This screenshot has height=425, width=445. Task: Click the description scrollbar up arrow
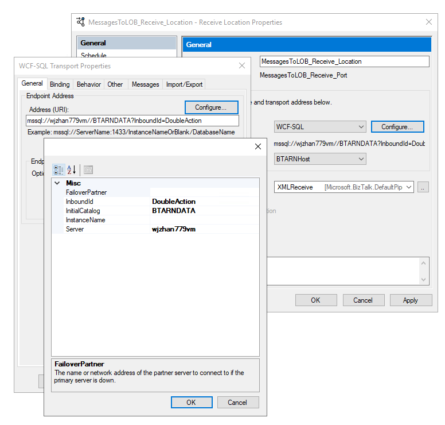pyautogui.click(x=423, y=263)
